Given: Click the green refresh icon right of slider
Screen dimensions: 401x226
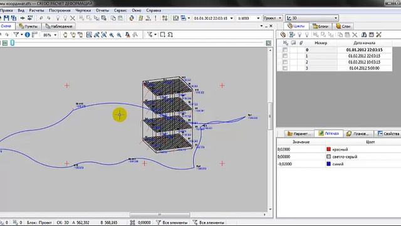Looking at the screenshot, I should point(268,43).
